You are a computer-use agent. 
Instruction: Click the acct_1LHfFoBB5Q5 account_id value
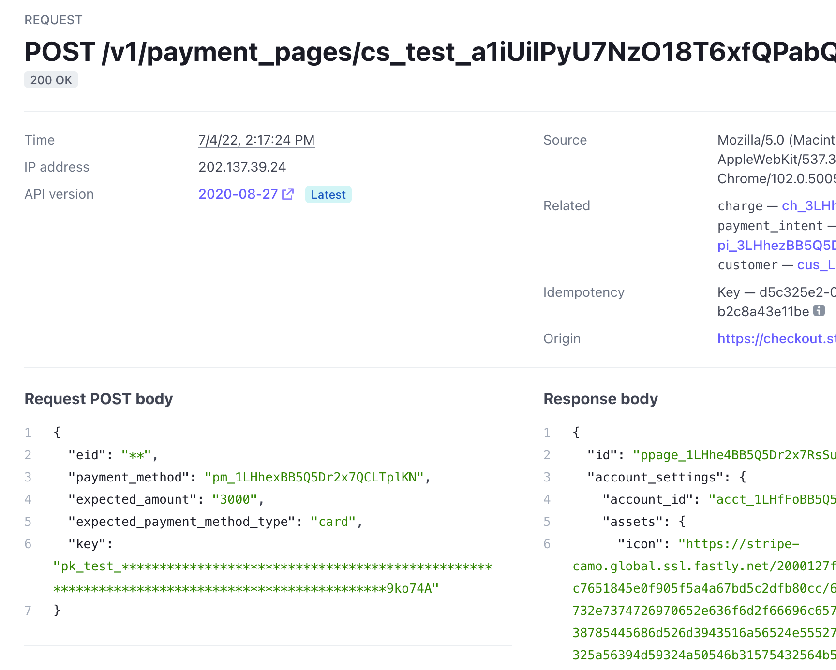tap(772, 499)
